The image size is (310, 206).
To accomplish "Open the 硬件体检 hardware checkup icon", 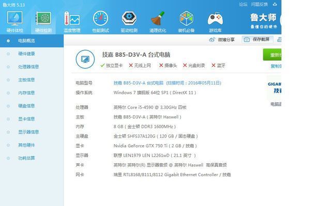I will click(x=15, y=19).
